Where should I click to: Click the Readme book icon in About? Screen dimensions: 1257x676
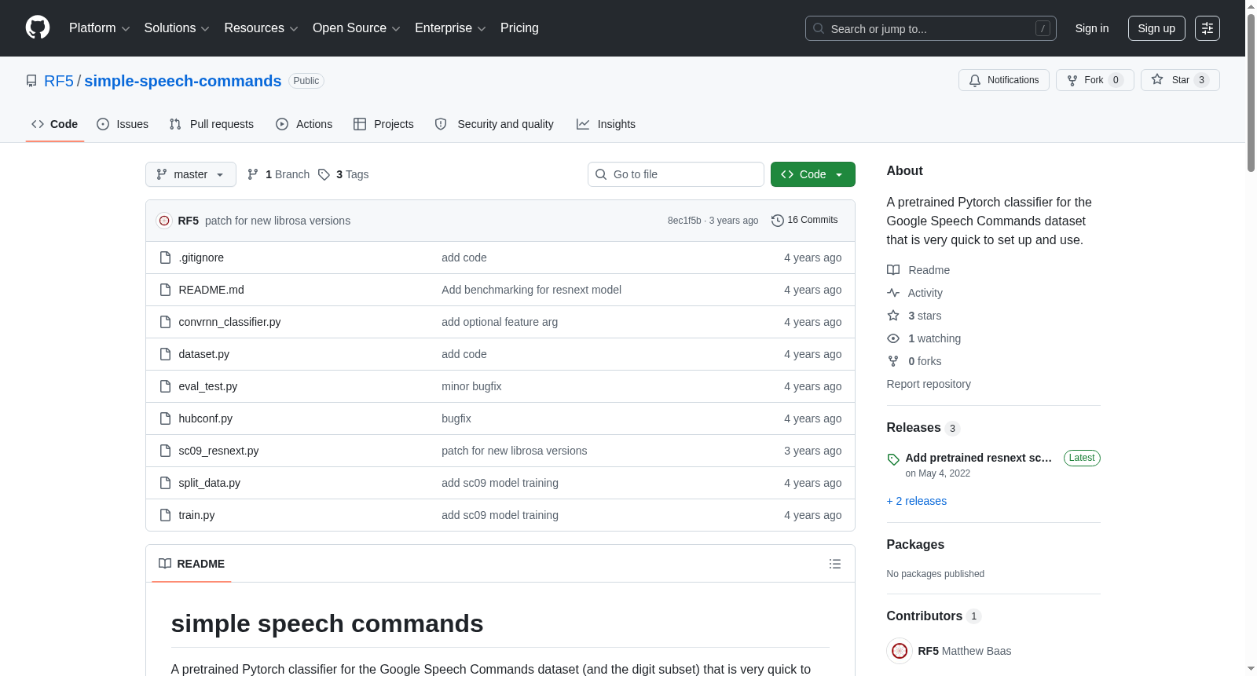point(893,270)
